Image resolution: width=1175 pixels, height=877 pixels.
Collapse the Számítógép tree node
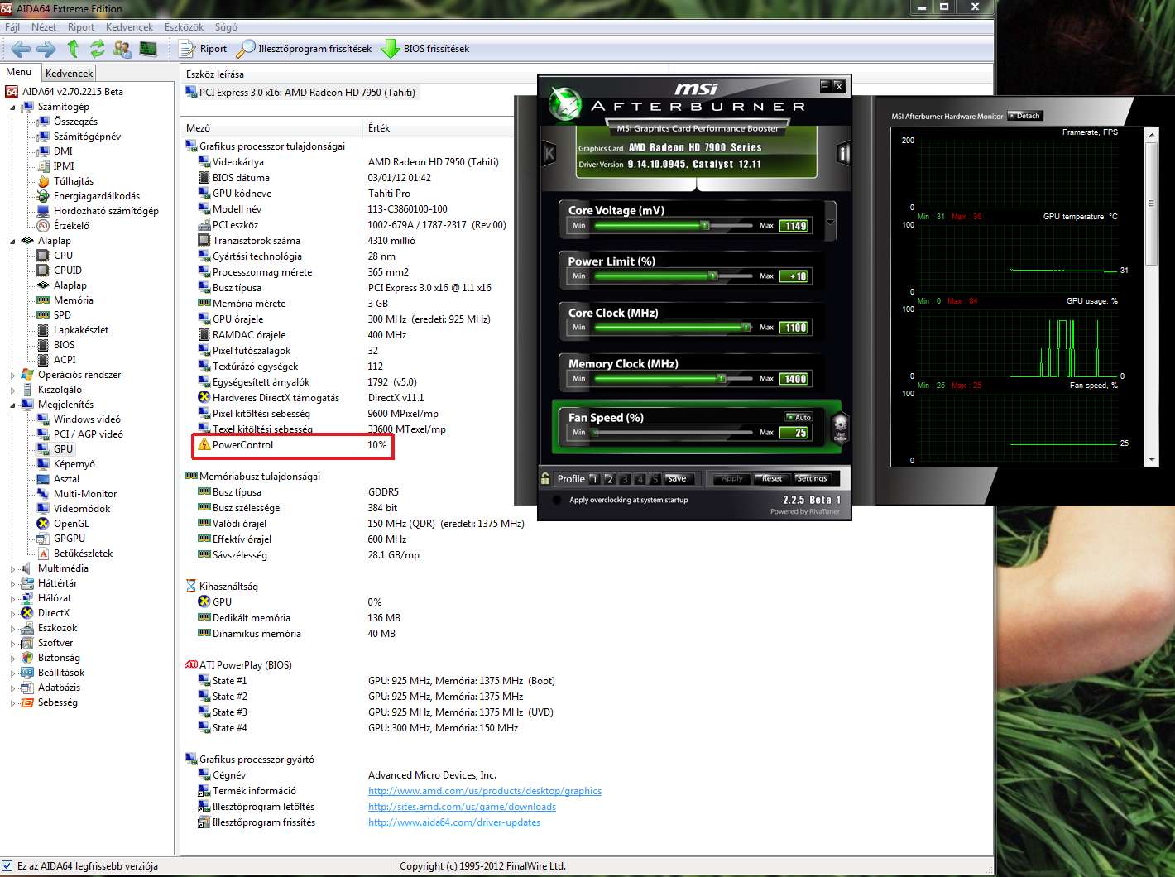tap(12, 107)
